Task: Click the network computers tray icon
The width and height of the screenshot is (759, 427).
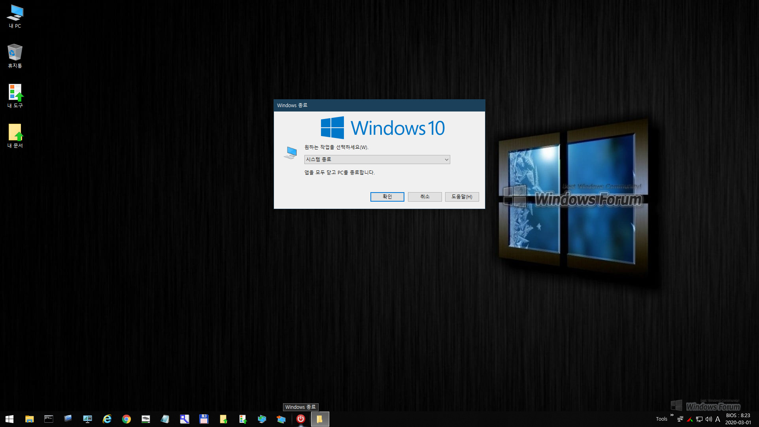Action: pos(680,419)
